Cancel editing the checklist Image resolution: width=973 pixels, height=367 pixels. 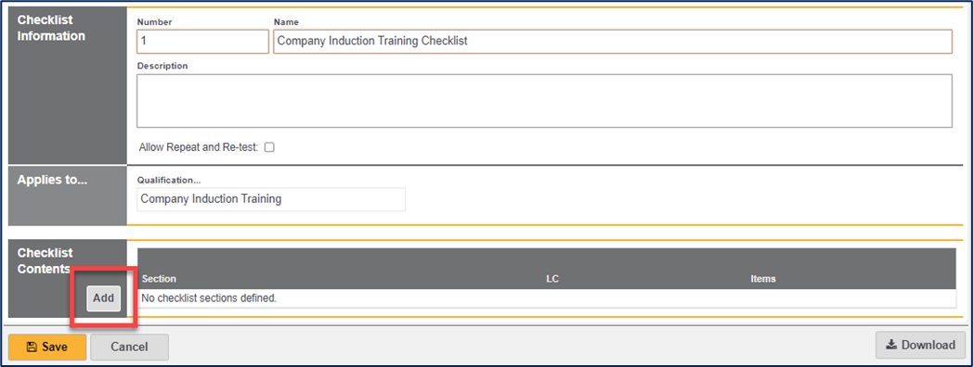[129, 348]
